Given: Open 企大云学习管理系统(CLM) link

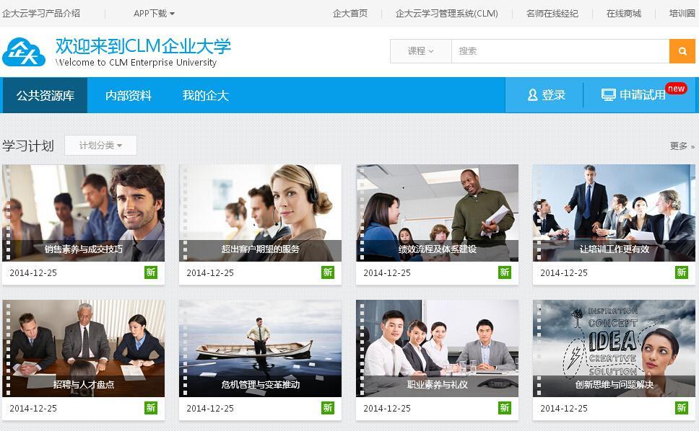Looking at the screenshot, I should point(447,14).
